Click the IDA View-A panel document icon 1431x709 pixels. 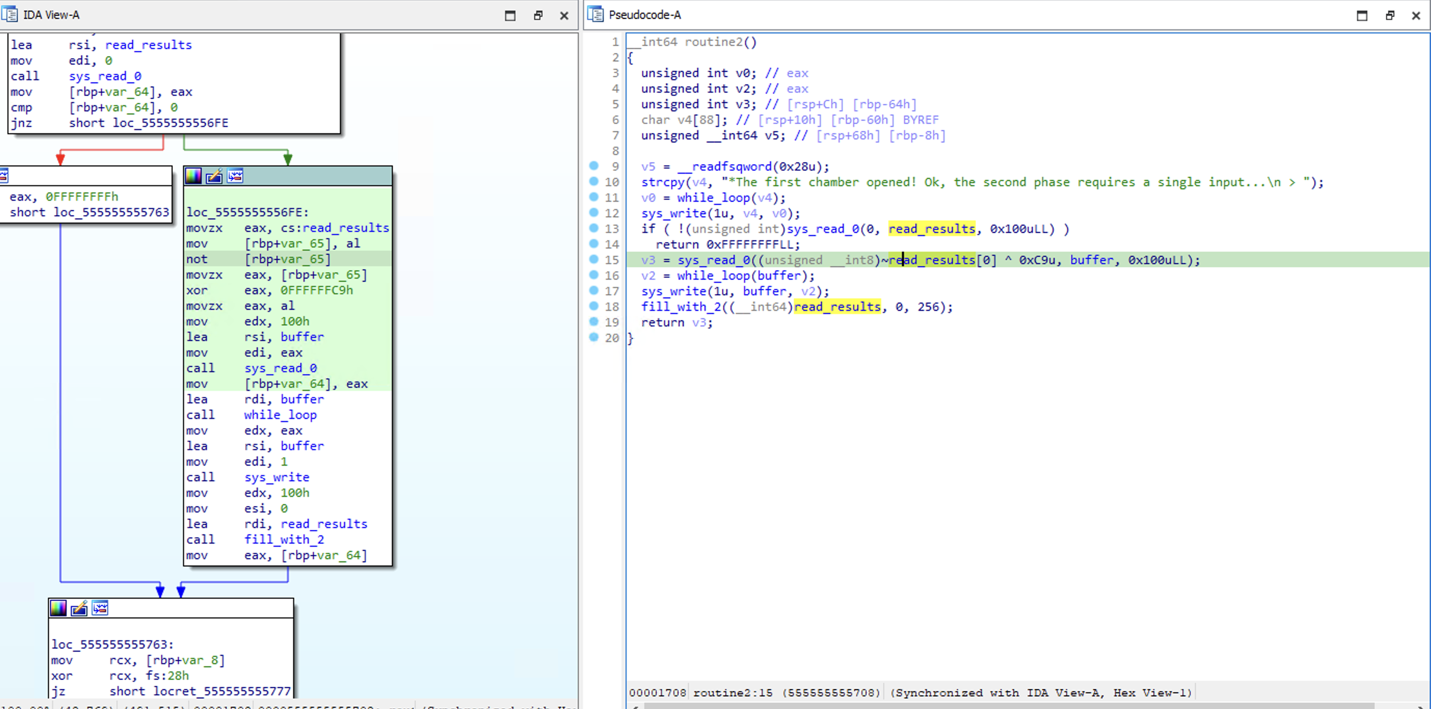9,15
